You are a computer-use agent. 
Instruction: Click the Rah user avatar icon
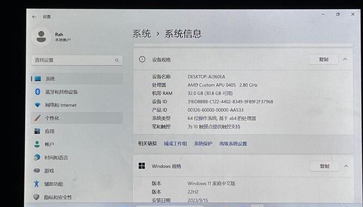click(x=41, y=36)
